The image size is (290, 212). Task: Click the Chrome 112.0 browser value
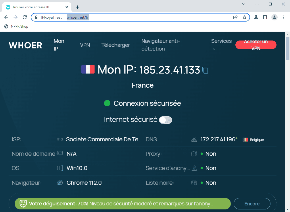click(84, 183)
